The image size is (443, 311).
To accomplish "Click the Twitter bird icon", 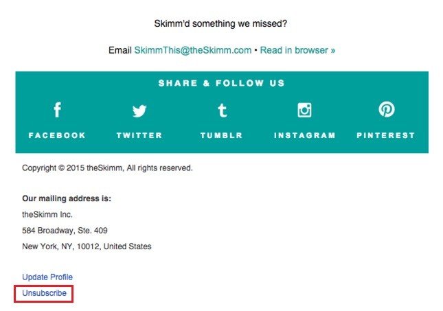I will click(x=139, y=111).
